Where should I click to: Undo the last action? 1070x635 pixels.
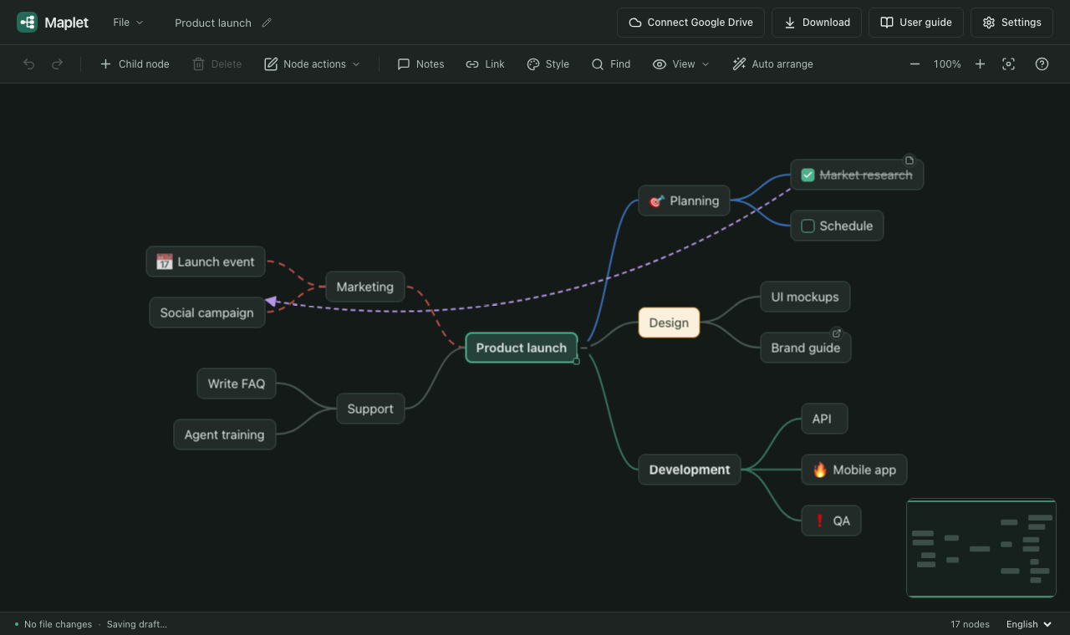click(x=29, y=64)
